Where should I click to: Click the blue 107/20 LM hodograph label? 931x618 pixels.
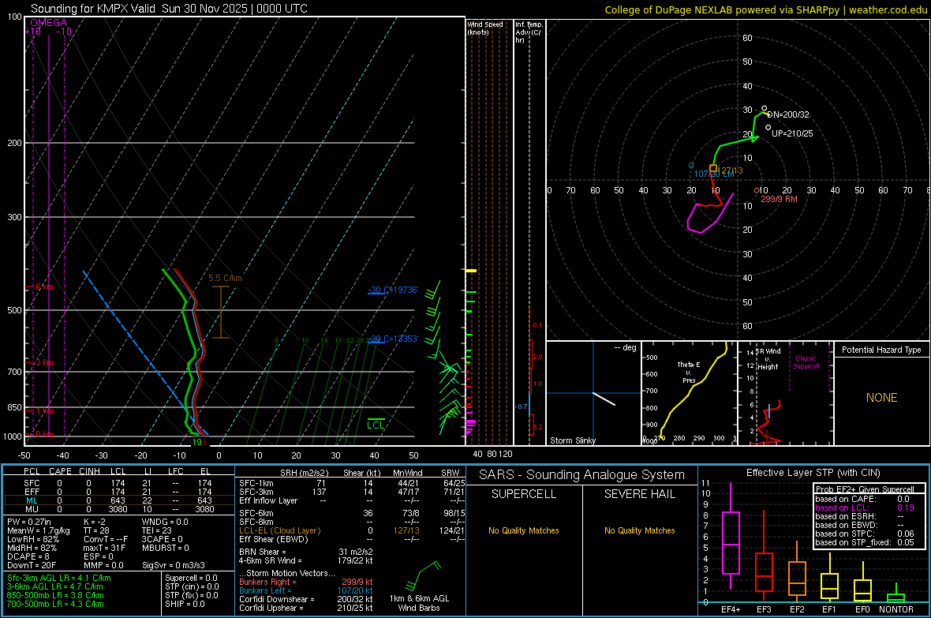click(714, 174)
